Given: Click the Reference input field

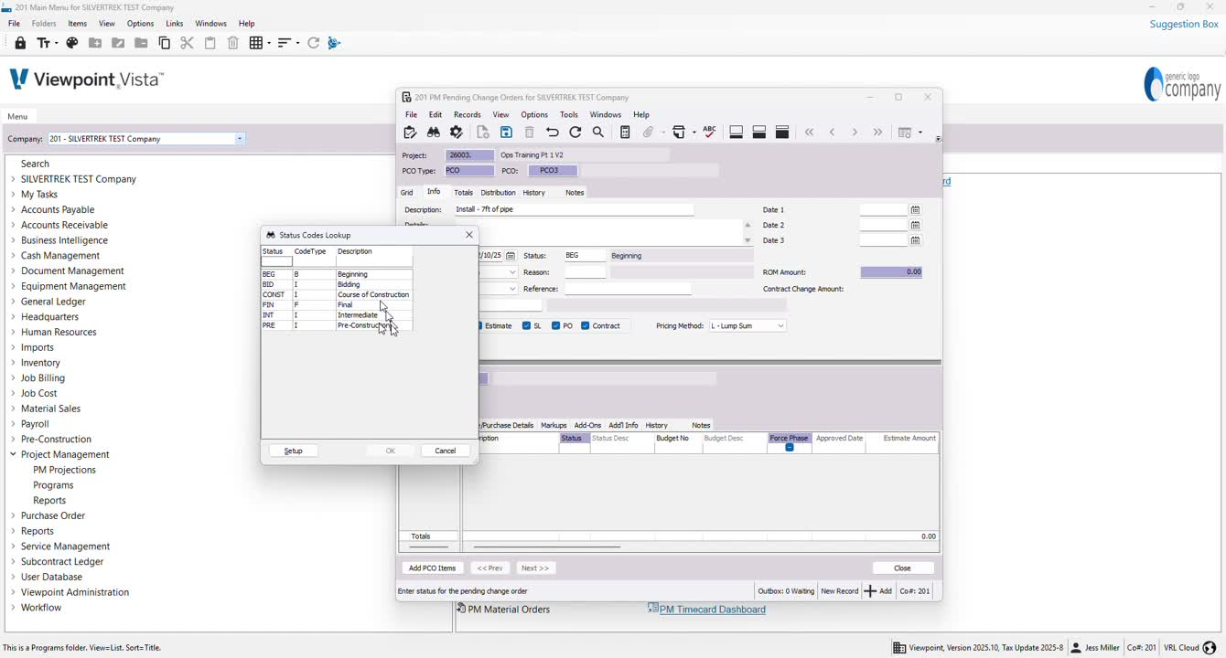Looking at the screenshot, I should pos(628,289).
